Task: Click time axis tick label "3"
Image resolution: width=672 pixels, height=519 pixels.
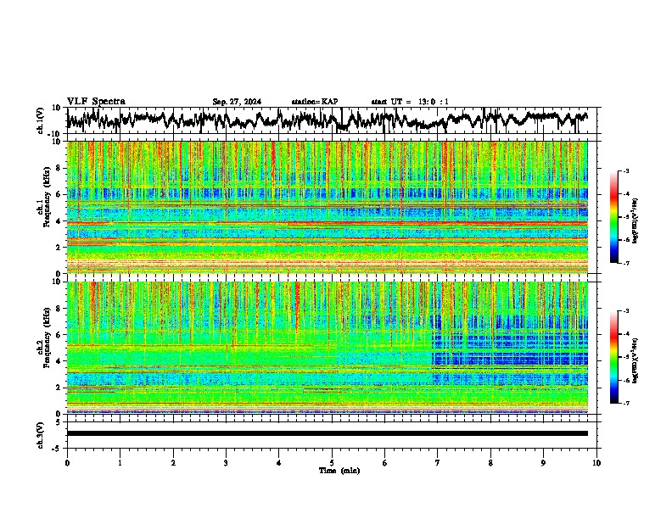Action: click(x=226, y=463)
